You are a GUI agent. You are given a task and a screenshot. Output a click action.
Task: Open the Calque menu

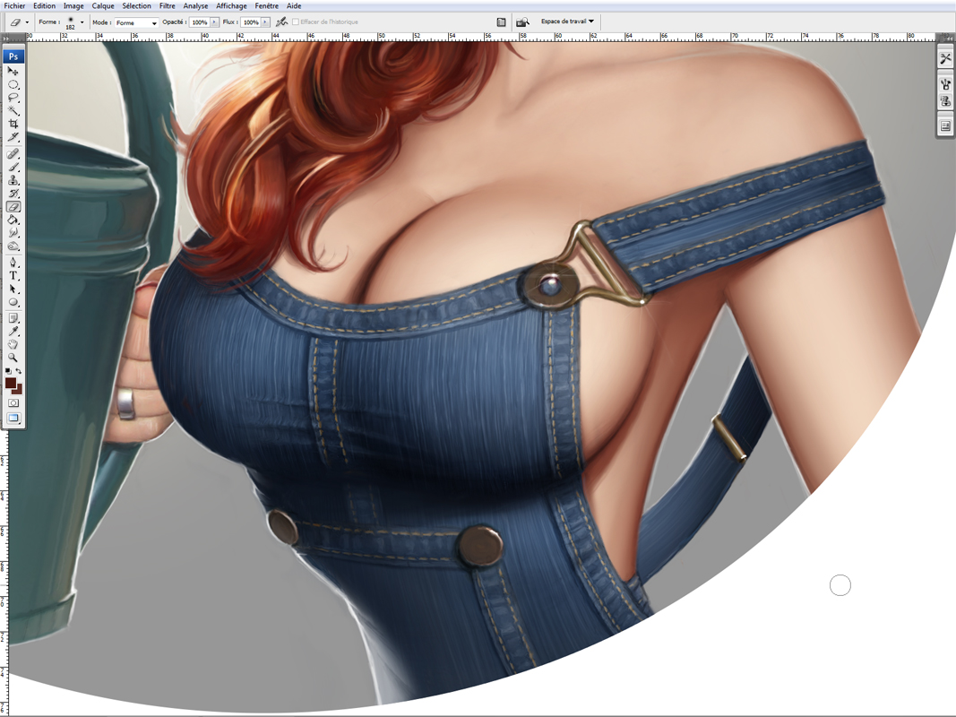coord(103,5)
